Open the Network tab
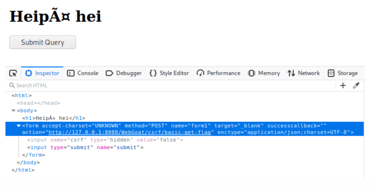This screenshot has height=193, width=373. pos(308,73)
